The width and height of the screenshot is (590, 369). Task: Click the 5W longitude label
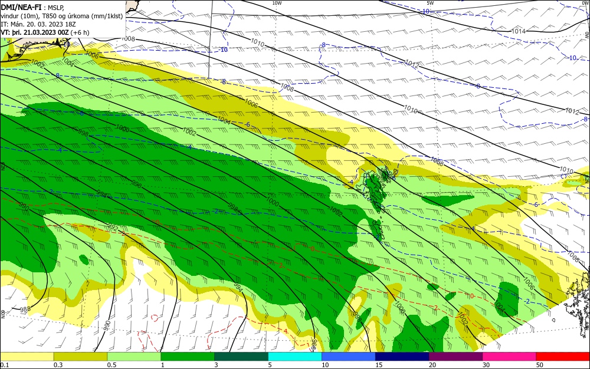(x=431, y=2)
